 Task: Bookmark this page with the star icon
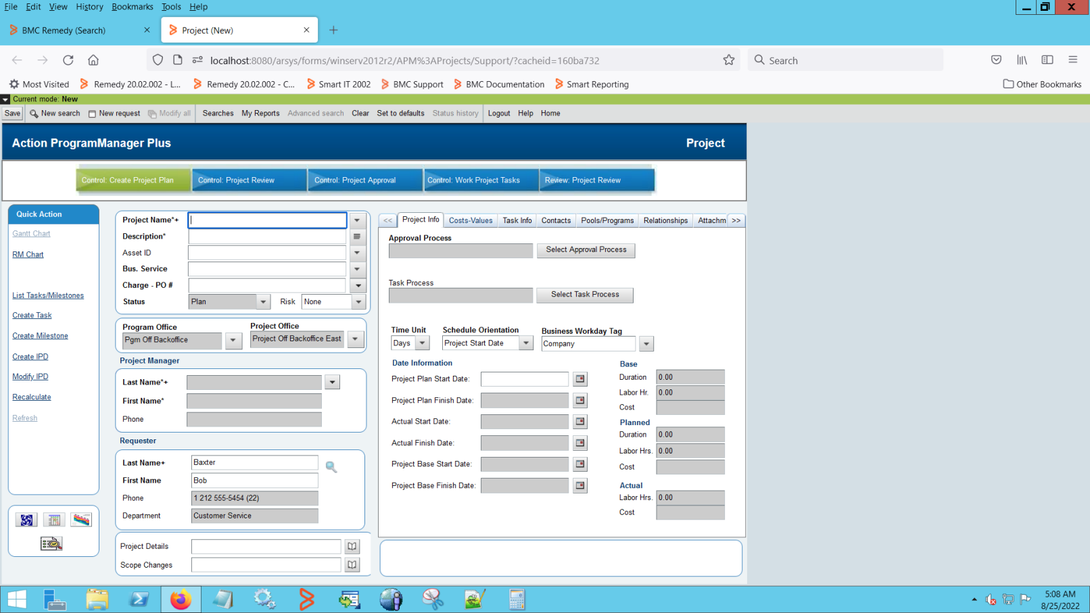[x=729, y=60]
